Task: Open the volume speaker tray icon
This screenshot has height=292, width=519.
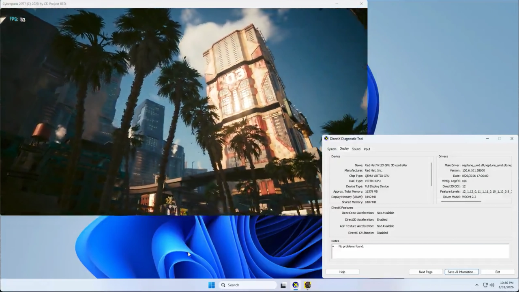Action: [x=492, y=285]
